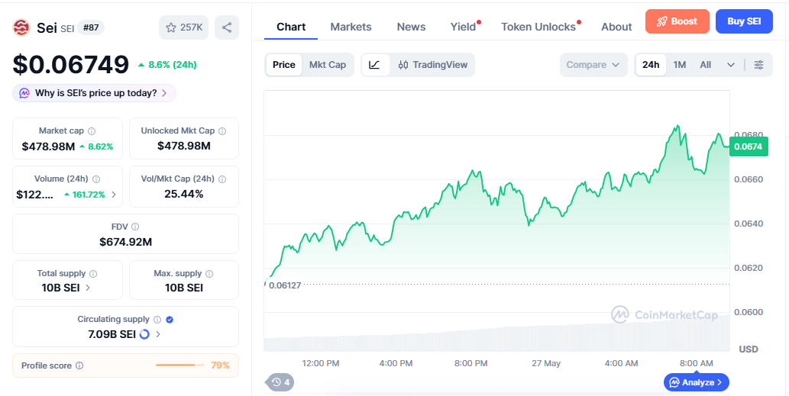Click the Max. supply info icon
This screenshot has width=789, height=396.
coord(209,274)
